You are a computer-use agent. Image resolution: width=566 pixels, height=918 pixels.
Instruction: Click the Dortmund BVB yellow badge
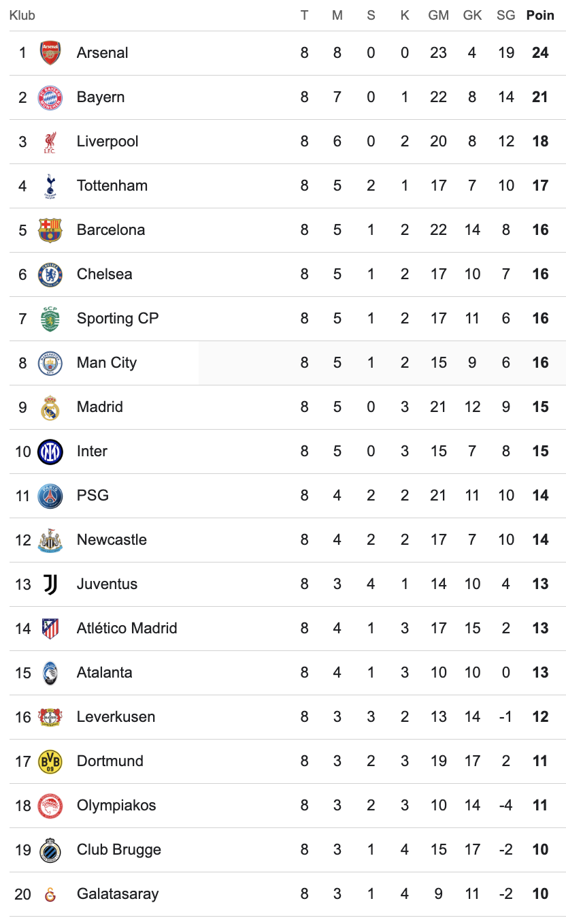[50, 761]
